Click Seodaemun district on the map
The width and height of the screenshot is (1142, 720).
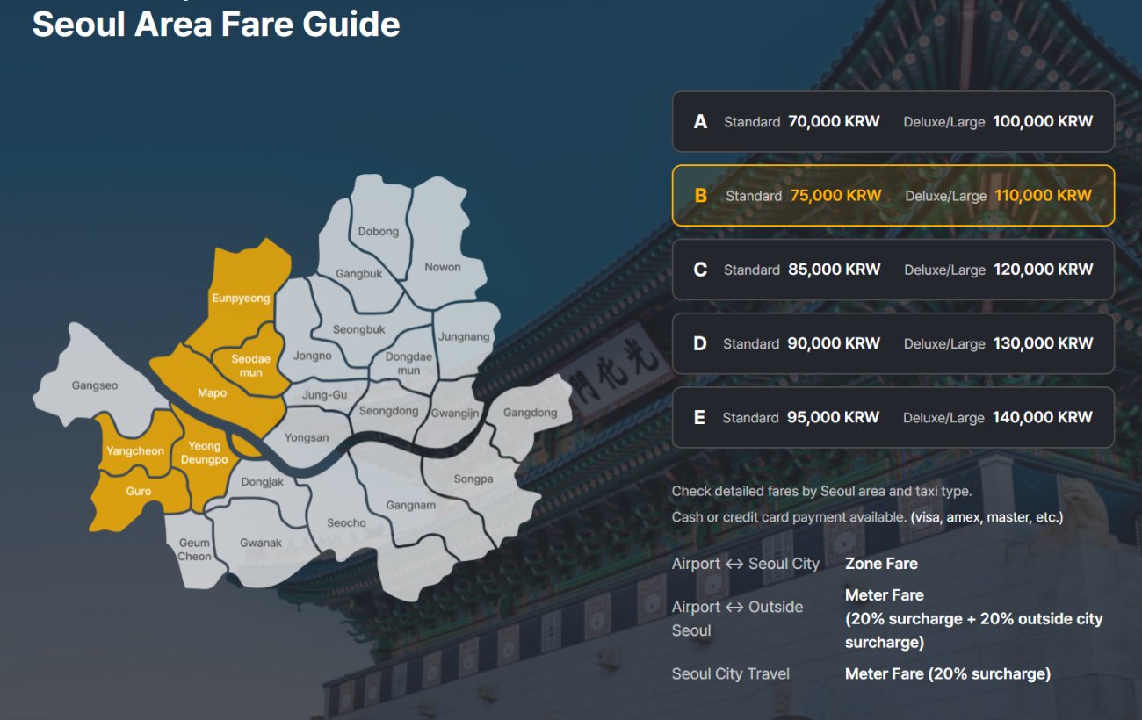pos(251,365)
